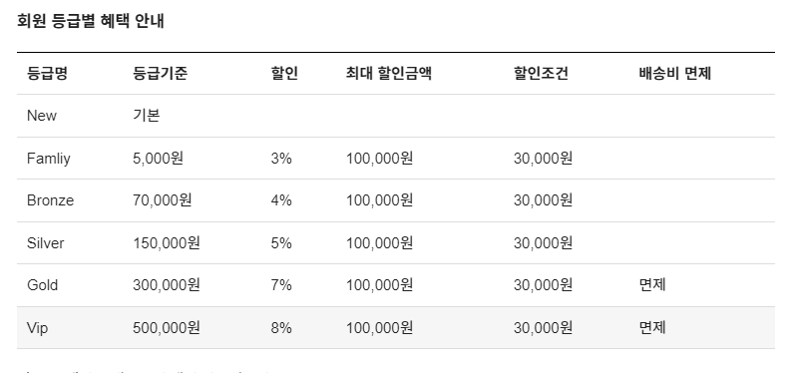Select the Silver grade name
This screenshot has height=373, width=789.
(45, 243)
